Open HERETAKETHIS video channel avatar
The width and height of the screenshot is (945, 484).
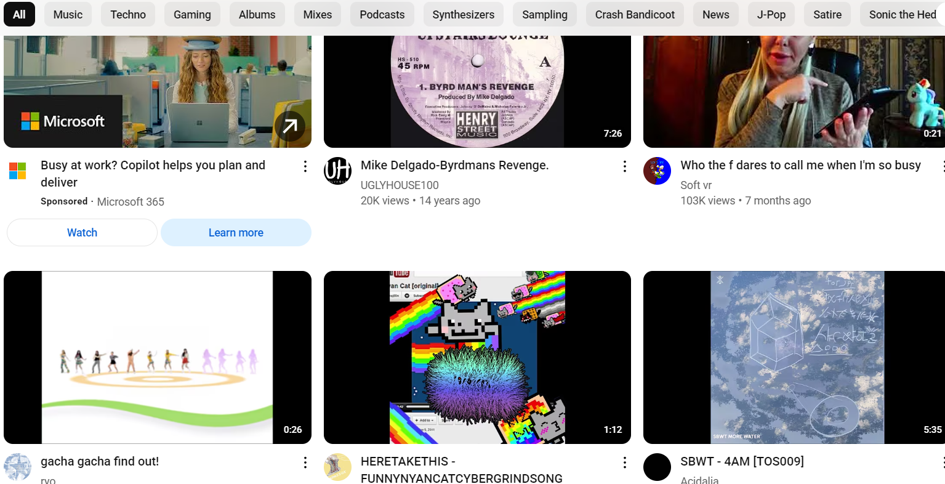click(x=337, y=467)
